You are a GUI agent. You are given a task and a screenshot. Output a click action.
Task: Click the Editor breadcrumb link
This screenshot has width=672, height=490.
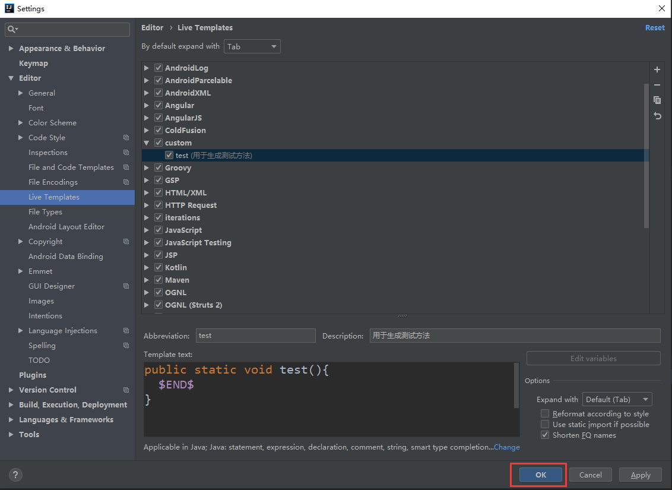152,27
